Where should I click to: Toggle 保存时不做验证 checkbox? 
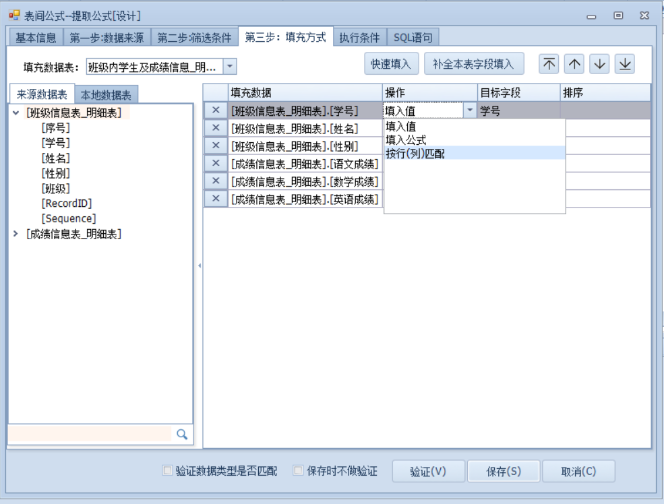tap(299, 471)
